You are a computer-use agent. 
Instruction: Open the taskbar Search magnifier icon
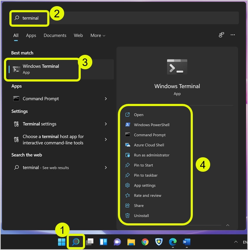pyautogui.click(x=76, y=242)
